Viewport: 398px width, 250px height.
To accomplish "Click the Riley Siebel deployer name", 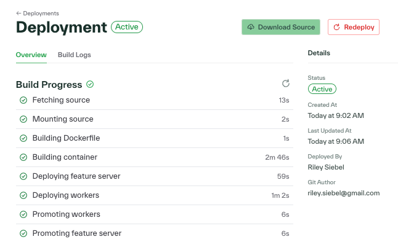I will [x=326, y=167].
